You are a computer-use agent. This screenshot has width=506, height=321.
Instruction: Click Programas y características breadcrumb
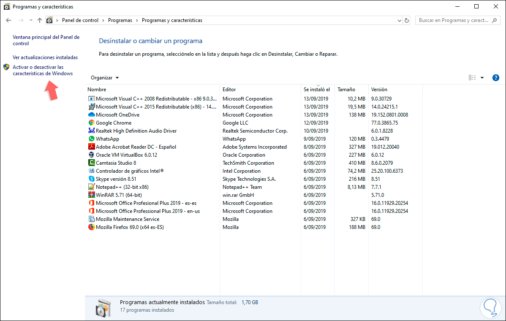172,20
